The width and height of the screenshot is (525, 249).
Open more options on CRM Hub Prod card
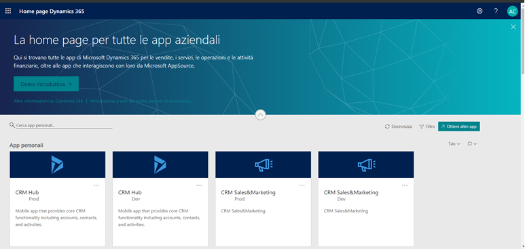click(x=96, y=185)
